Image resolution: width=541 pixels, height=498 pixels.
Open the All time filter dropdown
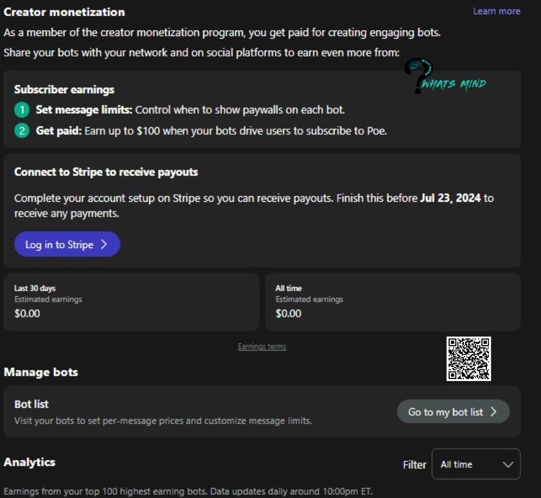[x=476, y=464]
